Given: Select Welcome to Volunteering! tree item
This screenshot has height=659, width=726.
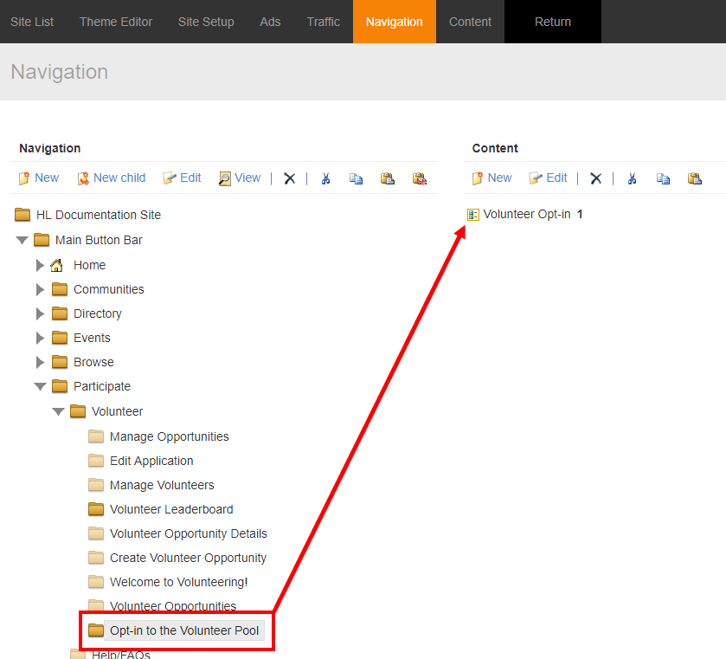Looking at the screenshot, I should coord(179,582).
